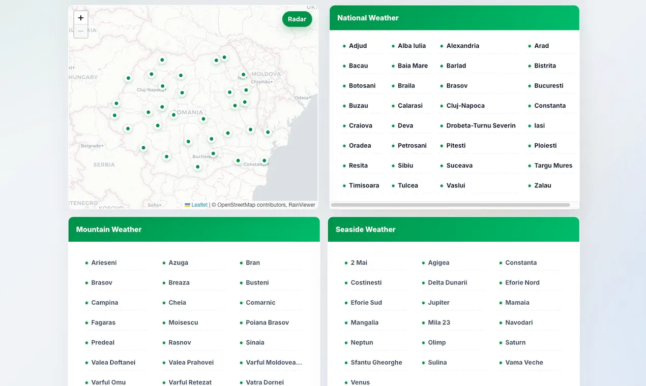The width and height of the screenshot is (646, 386).
Task: Open seaside weather for 2 Mai
Action: pos(359,263)
